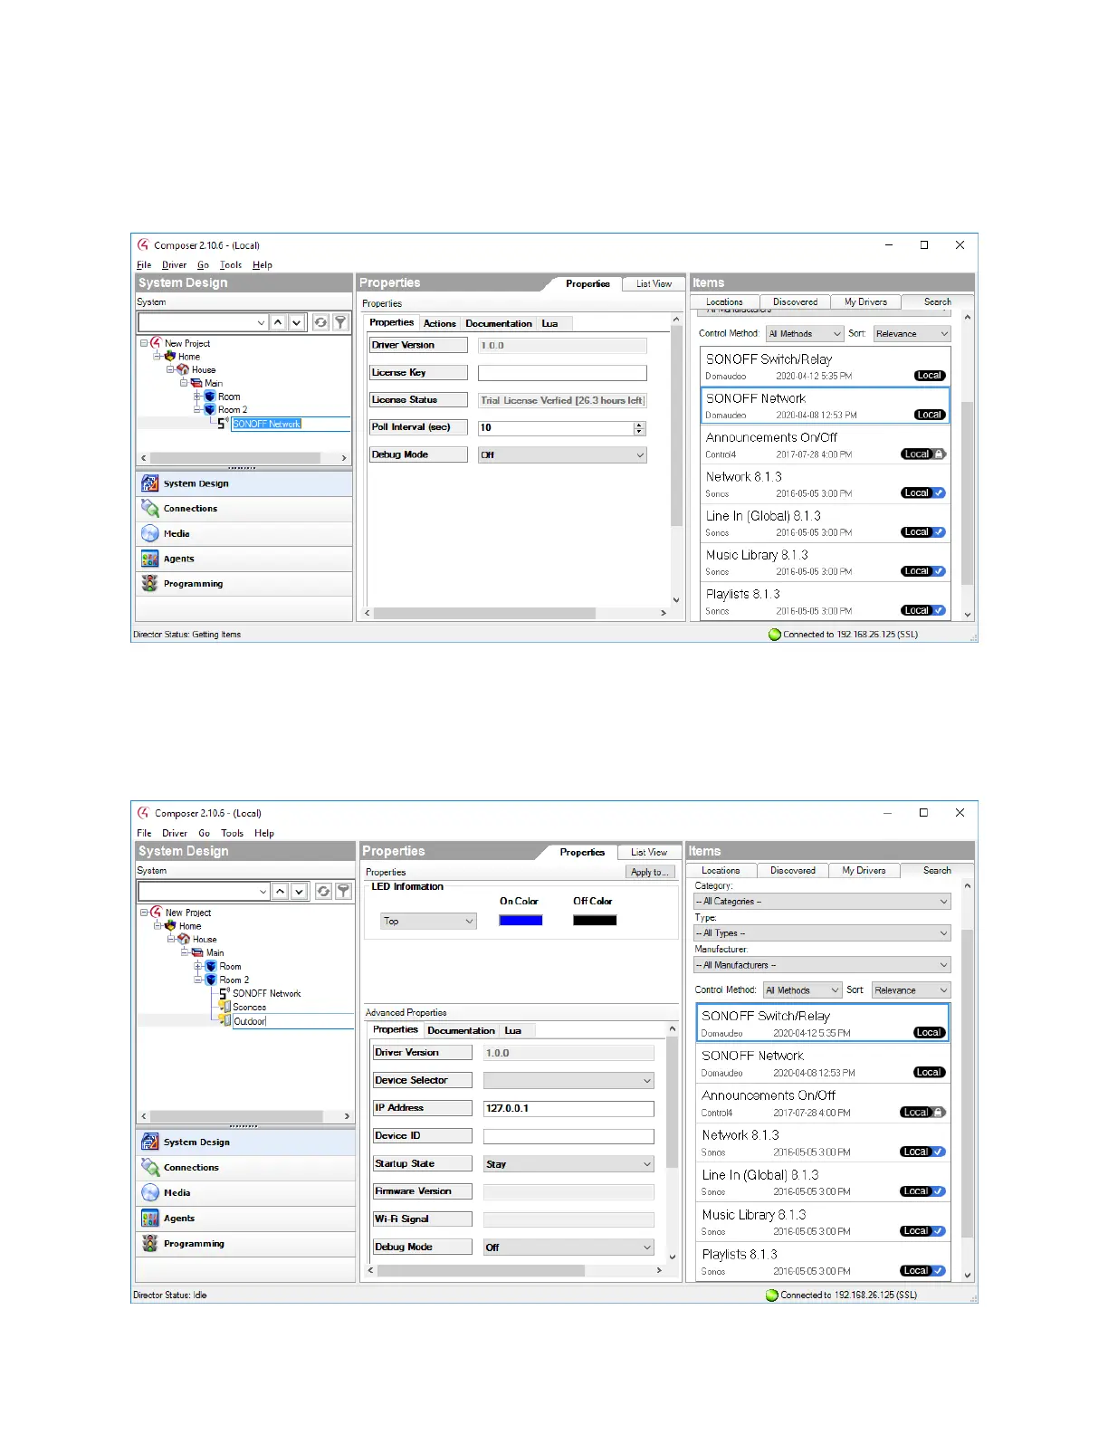Image resolution: width=1108 pixels, height=1434 pixels.
Task: Click into the Device ID field
Action: point(568,1136)
